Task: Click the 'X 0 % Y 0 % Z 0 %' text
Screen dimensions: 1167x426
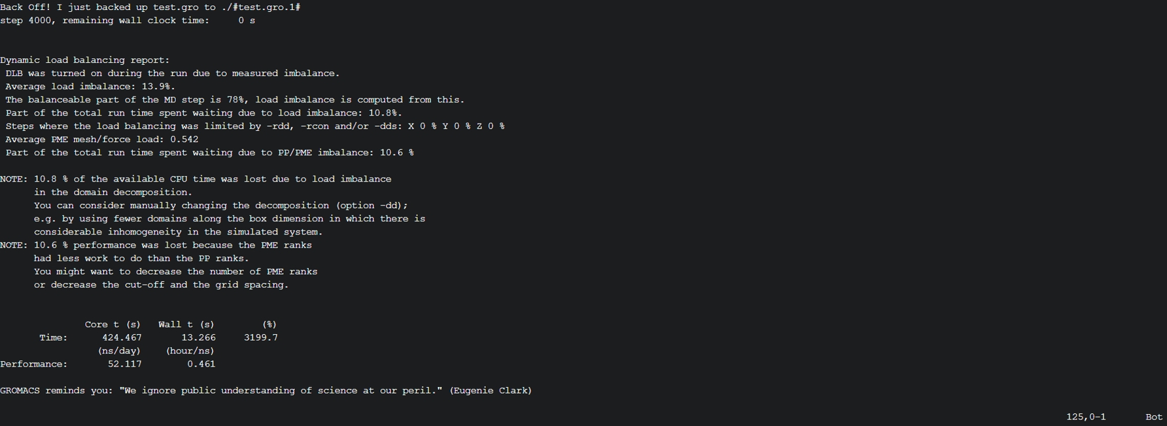Action: [456, 126]
